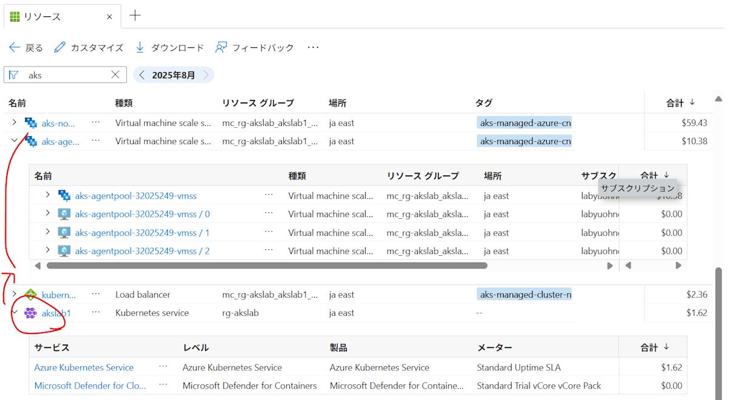Add a new tab with plus icon
Image resolution: width=729 pixels, height=400 pixels.
pyautogui.click(x=135, y=16)
